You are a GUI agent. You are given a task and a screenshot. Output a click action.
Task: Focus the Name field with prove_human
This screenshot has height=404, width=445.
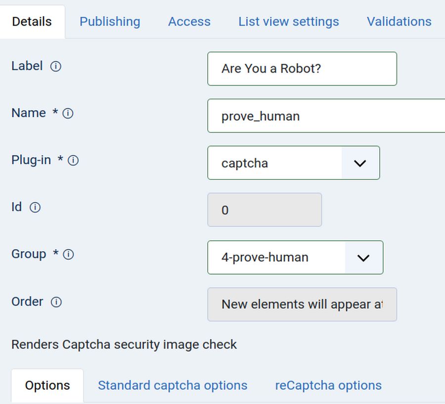pyautogui.click(x=325, y=116)
